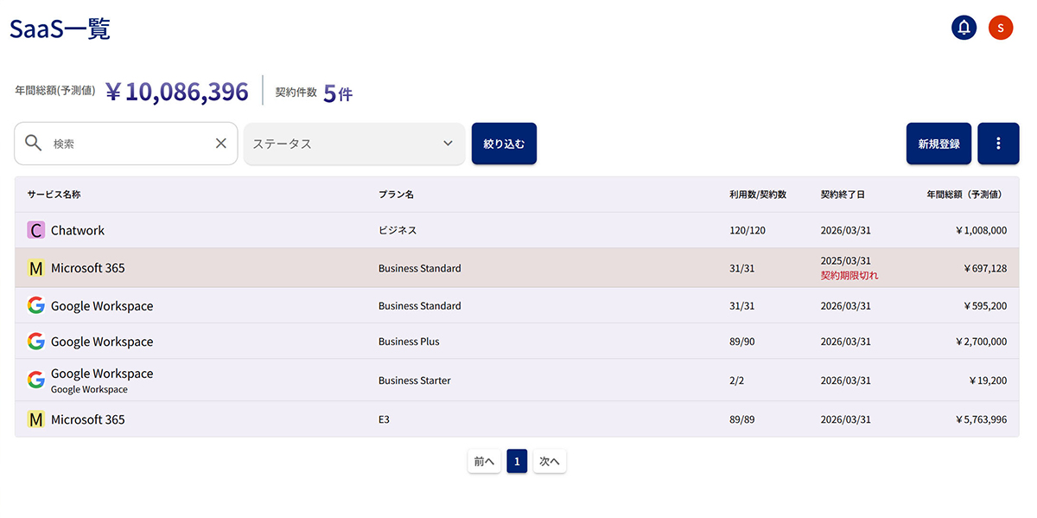Clear the search field with X icon
The width and height of the screenshot is (1037, 518).
(x=220, y=144)
